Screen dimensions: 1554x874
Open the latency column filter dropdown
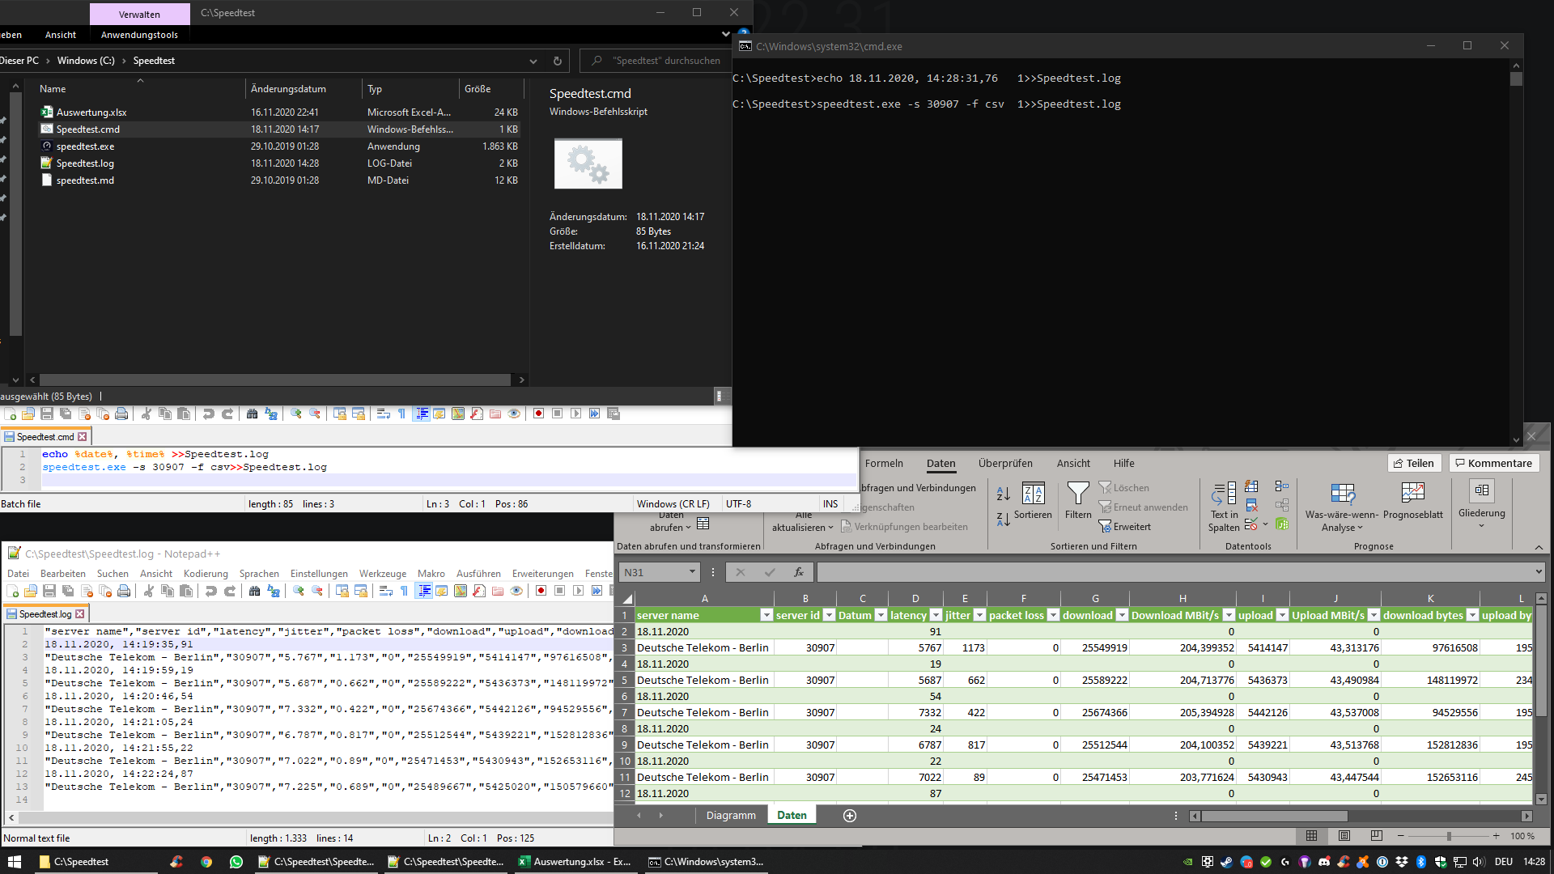point(936,616)
